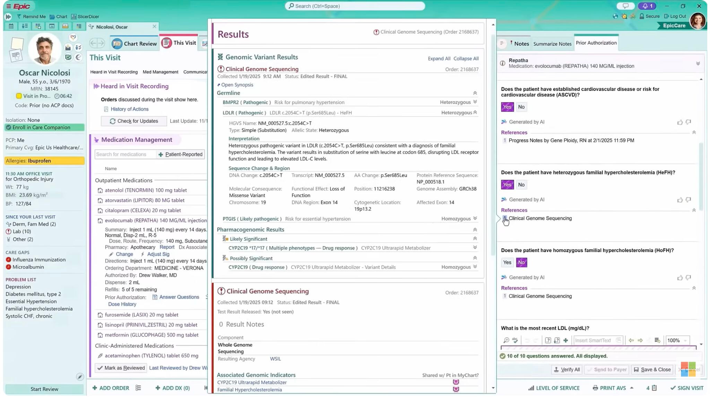Click the Insert SmartText plus icon
This screenshot has width=710, height=397.
[x=566, y=341]
